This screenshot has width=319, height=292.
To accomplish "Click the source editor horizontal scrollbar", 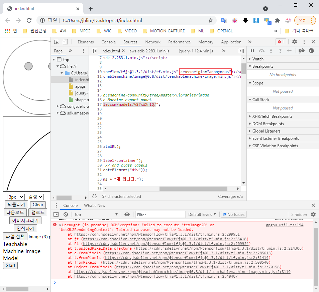I will 193,189.
